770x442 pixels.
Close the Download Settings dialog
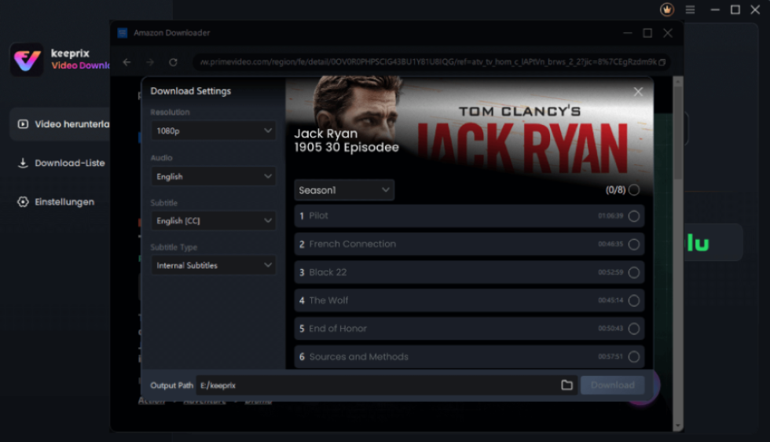638,92
